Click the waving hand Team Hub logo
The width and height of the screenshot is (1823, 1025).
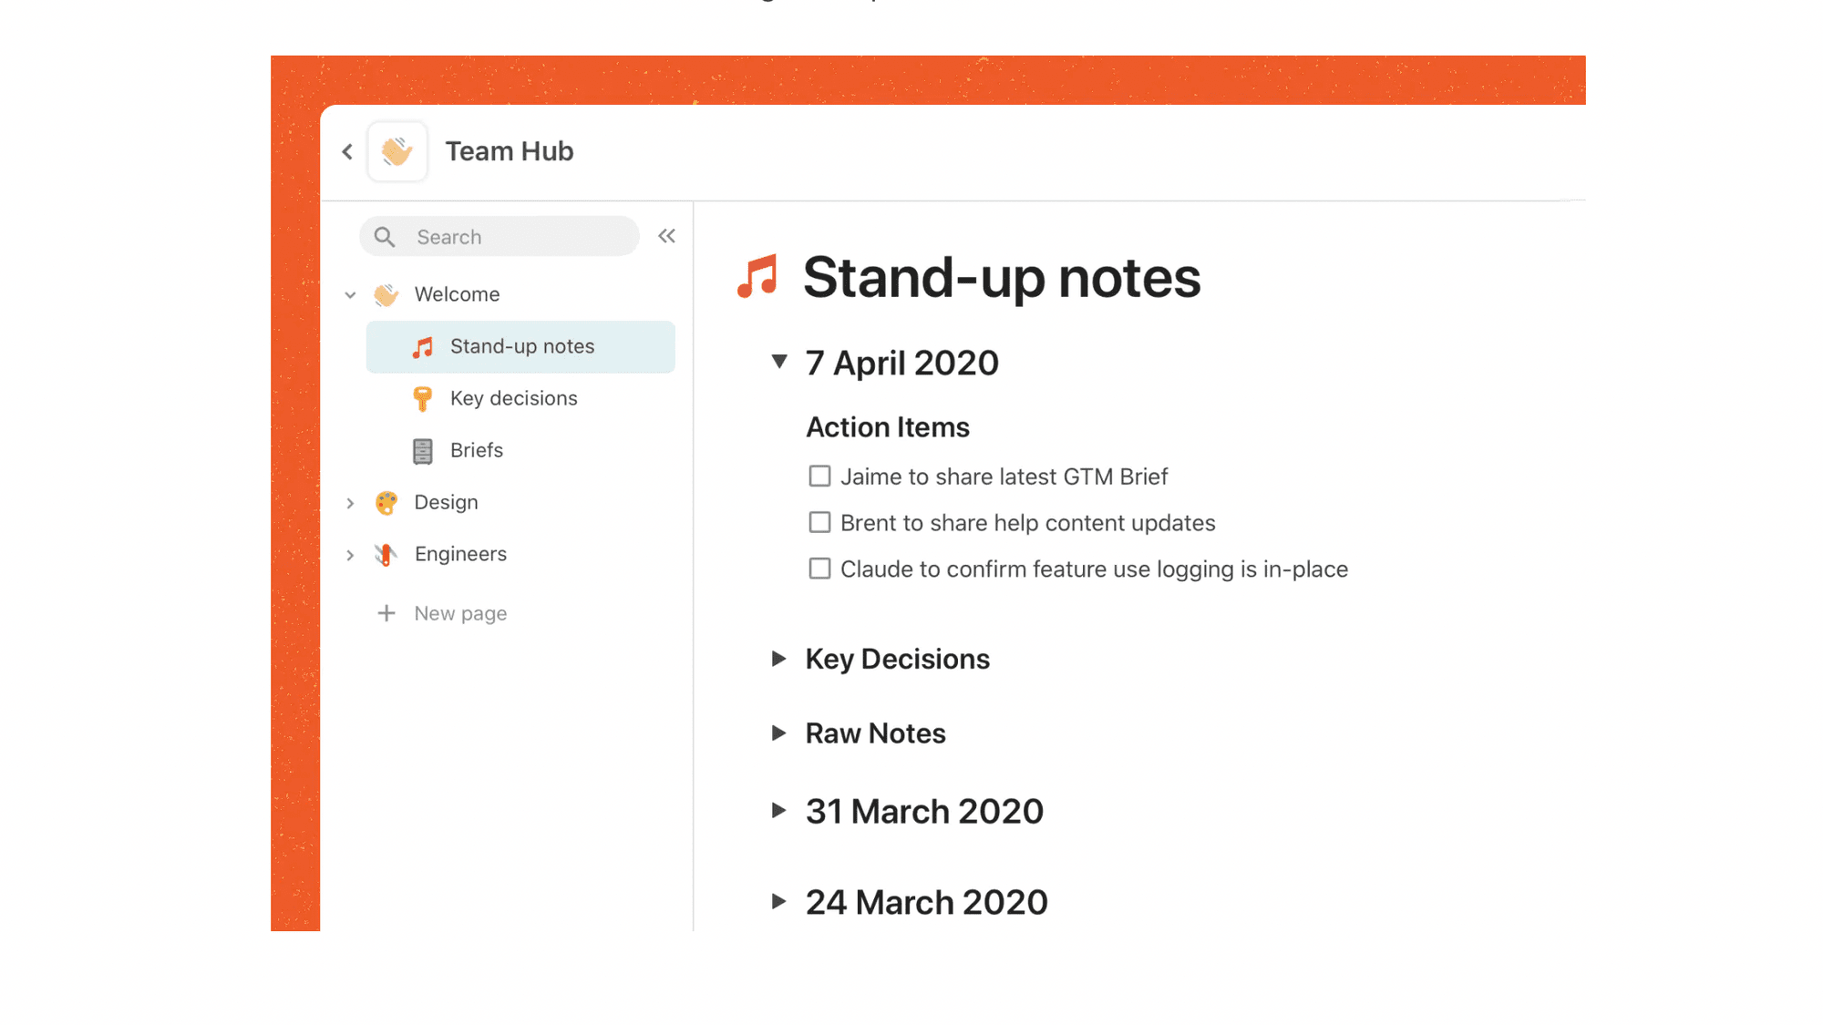[397, 151]
